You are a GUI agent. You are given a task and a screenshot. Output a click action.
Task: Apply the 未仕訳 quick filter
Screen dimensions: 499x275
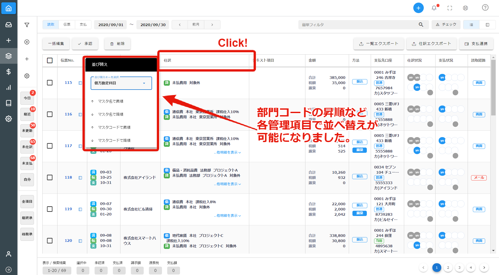[27, 147]
